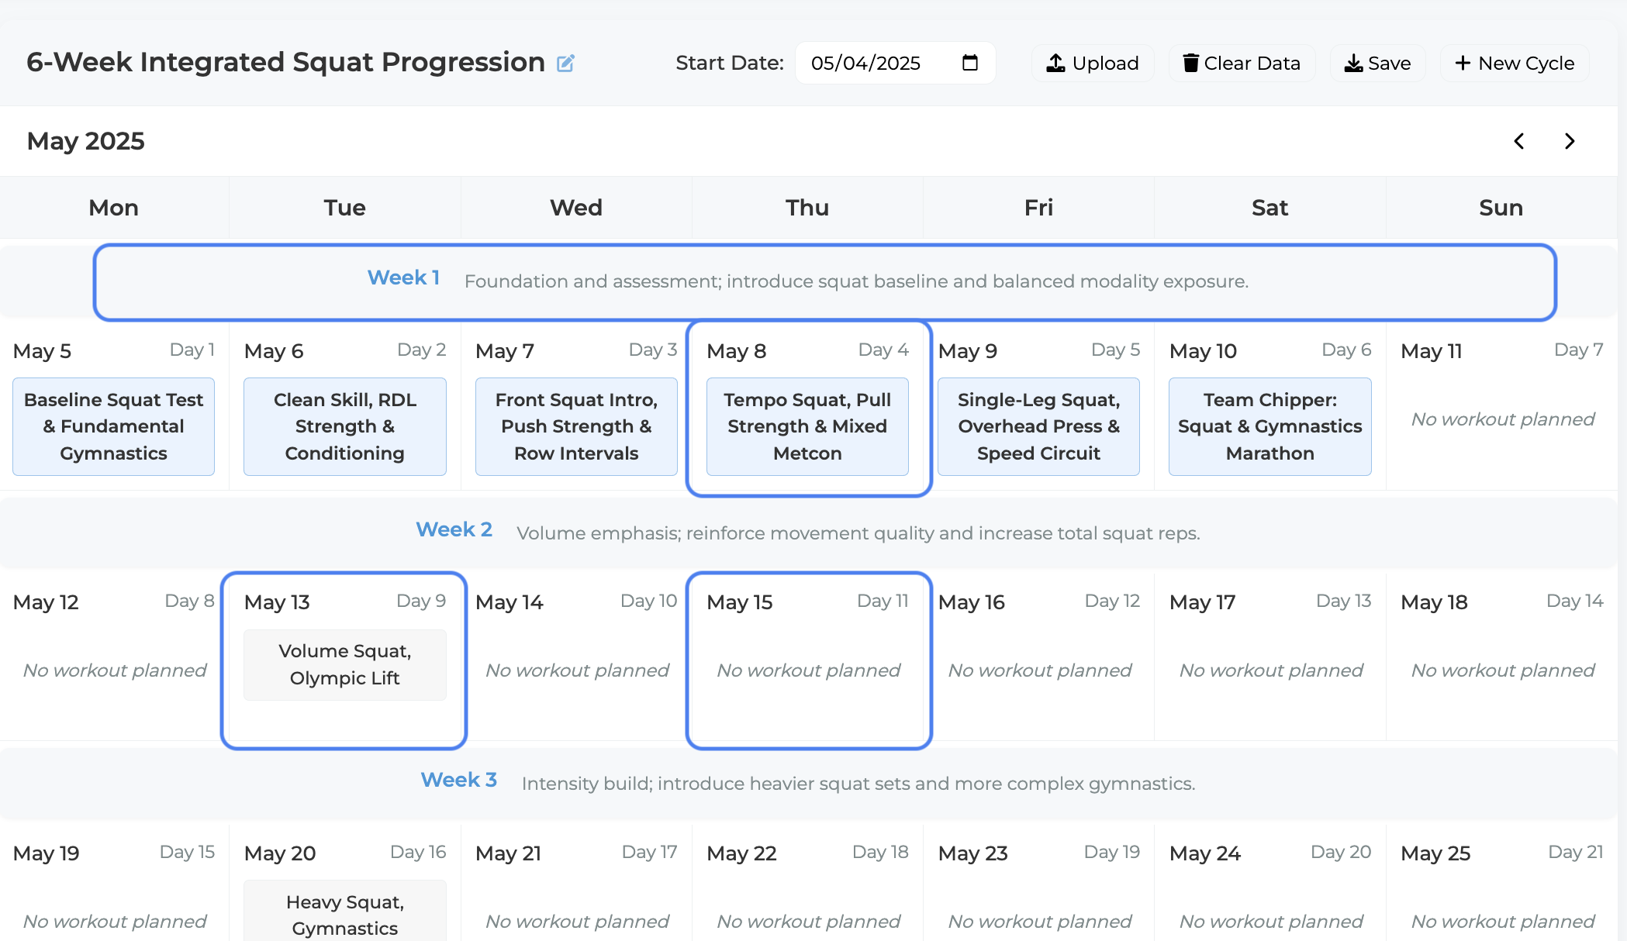Select Single-Leg Squat, Overhead Press workout

tap(1038, 426)
